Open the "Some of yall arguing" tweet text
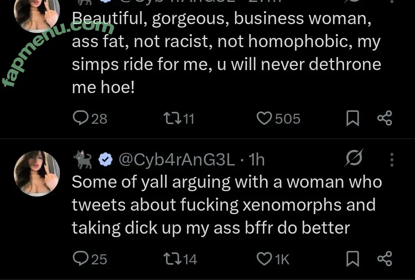 click(226, 205)
